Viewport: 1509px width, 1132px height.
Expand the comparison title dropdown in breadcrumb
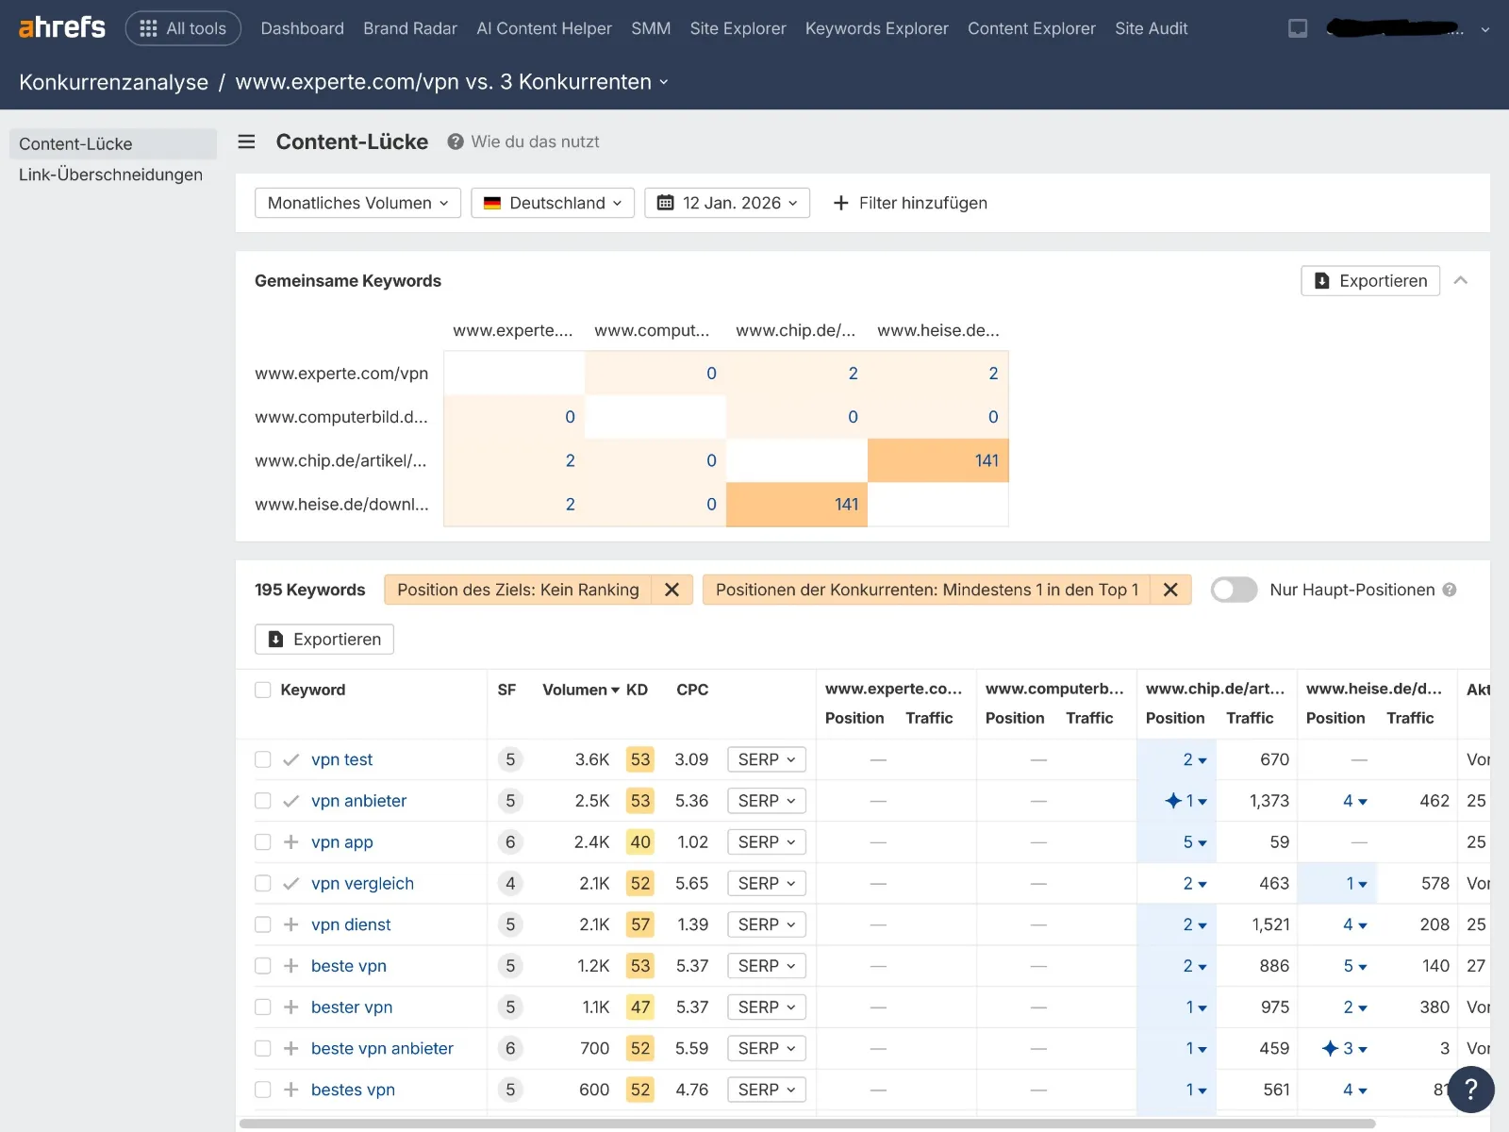coord(664,82)
